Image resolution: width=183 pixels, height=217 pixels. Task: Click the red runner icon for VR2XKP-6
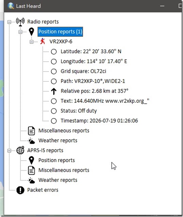coord(43,41)
